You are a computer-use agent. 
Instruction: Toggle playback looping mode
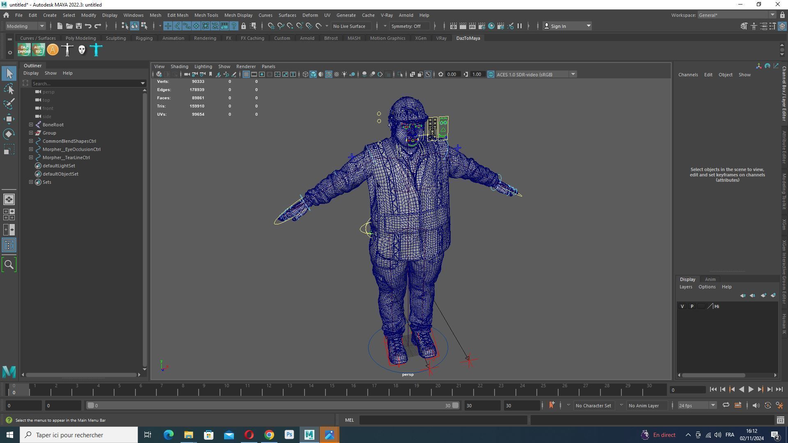[x=726, y=406]
